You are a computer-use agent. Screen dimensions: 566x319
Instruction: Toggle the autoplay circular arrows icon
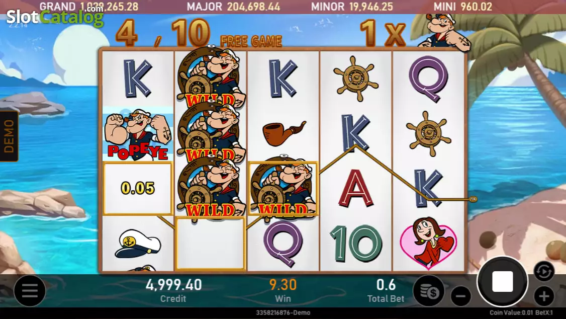[x=543, y=271]
